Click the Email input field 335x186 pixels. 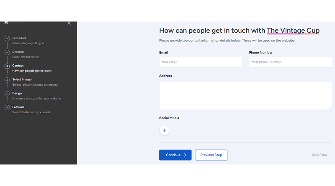(201, 62)
